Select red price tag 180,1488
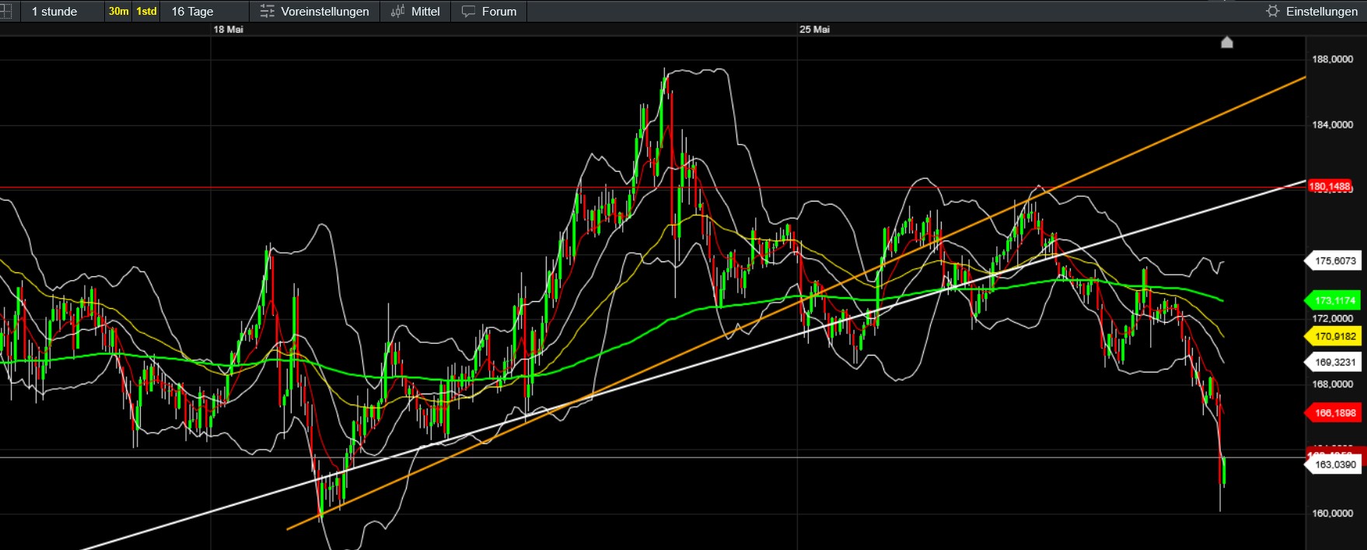Image resolution: width=1367 pixels, height=550 pixels. pyautogui.click(x=1330, y=187)
